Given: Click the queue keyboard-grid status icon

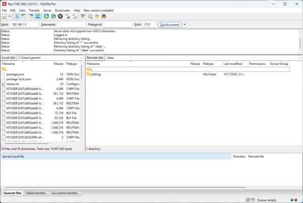Looking at the screenshot, I should pyautogui.click(x=247, y=200).
